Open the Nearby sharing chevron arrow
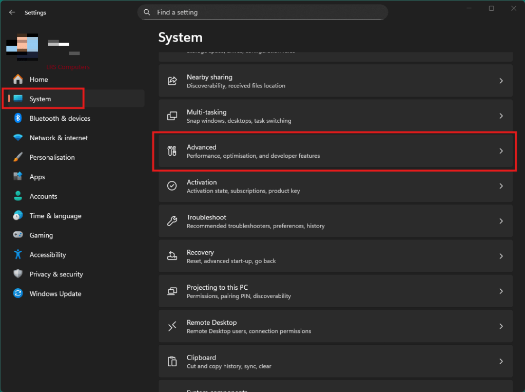The image size is (525, 392). 501,81
